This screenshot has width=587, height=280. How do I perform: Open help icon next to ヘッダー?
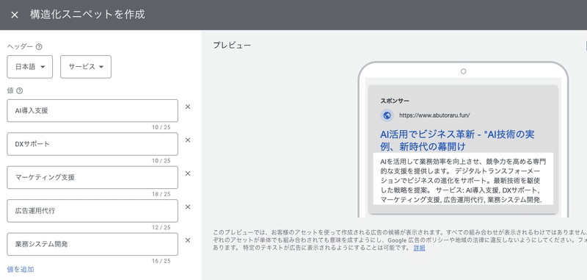pos(39,47)
